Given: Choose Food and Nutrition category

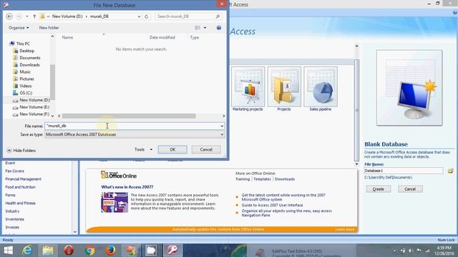Looking at the screenshot, I should (20, 187).
